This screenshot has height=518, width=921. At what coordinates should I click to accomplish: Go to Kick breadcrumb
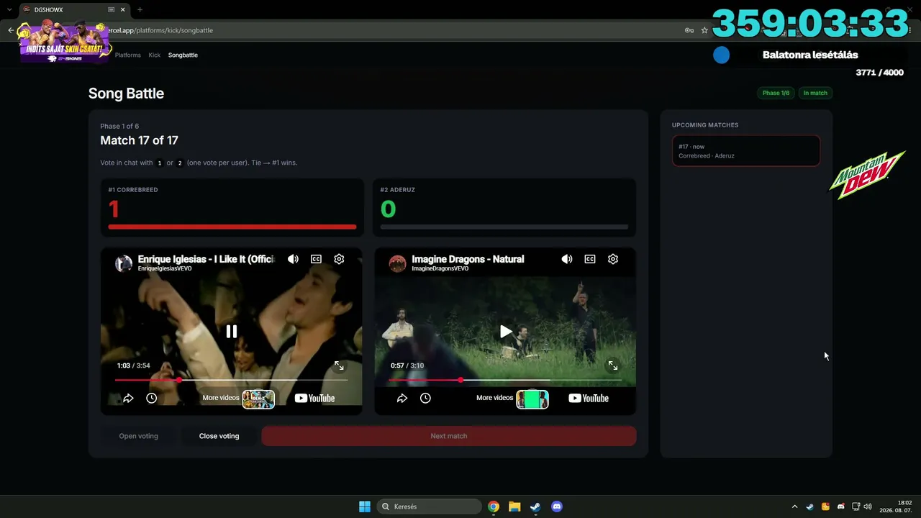click(x=155, y=55)
